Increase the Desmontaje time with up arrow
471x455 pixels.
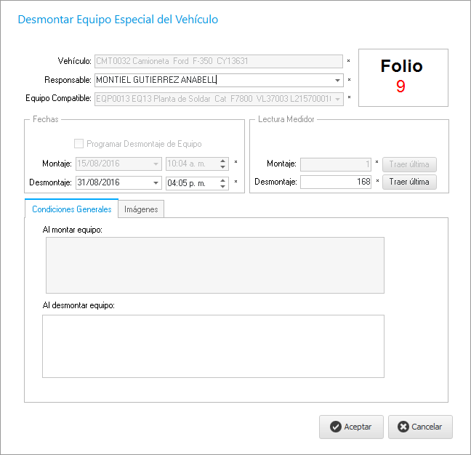coord(224,180)
